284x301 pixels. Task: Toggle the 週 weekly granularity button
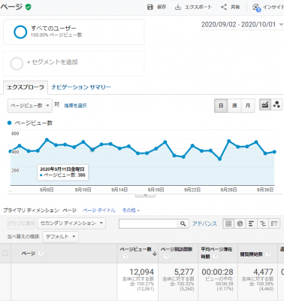[x=234, y=105]
